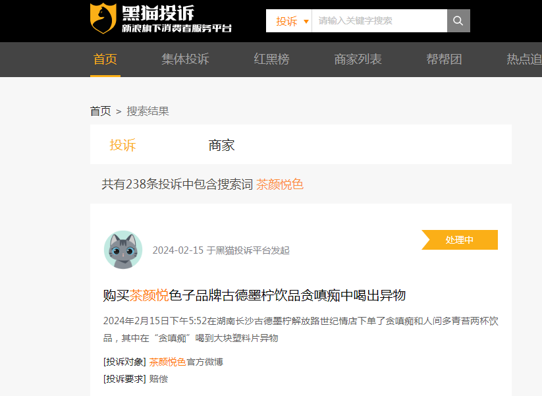Open the 热点追 navigation item
Image resolution: width=542 pixels, height=396 pixels.
[524, 59]
